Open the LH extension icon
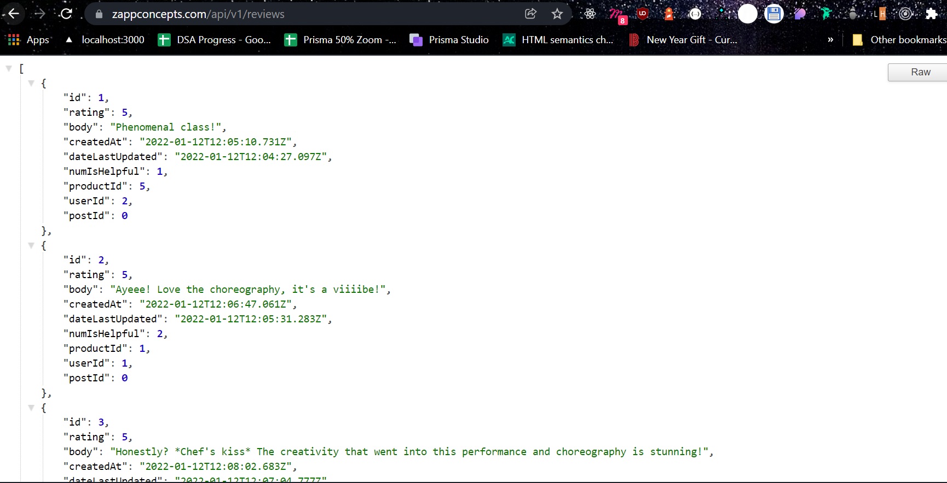 (x=880, y=14)
